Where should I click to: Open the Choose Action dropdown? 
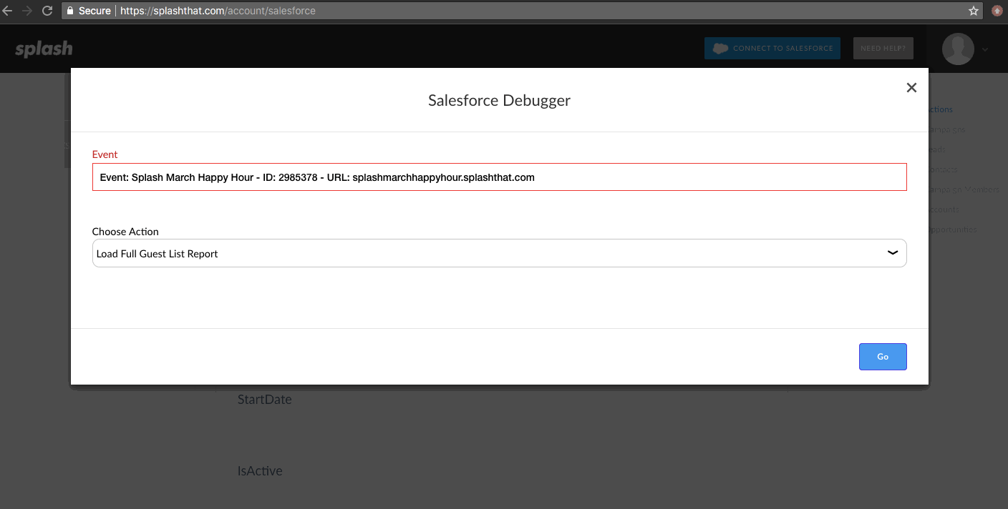pyautogui.click(x=499, y=253)
